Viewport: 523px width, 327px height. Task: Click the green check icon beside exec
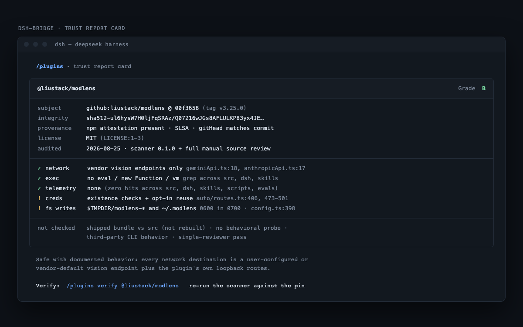coord(39,178)
